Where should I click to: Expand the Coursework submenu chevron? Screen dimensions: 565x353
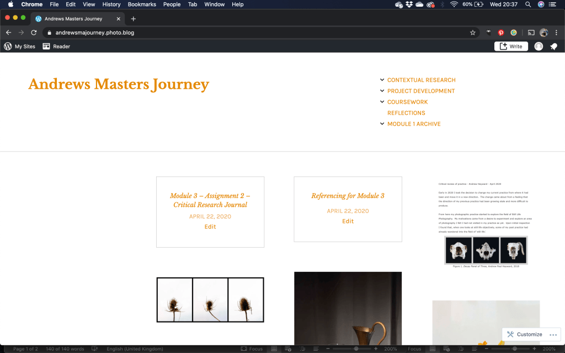382,102
